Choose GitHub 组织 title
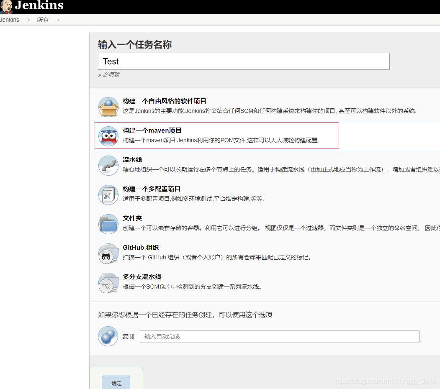440x389 pixels. 141,248
